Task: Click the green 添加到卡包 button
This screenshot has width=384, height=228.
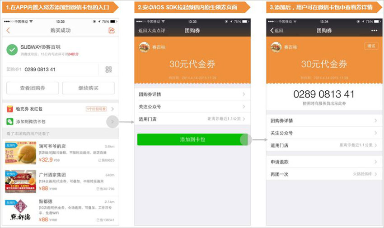Action: [192, 140]
